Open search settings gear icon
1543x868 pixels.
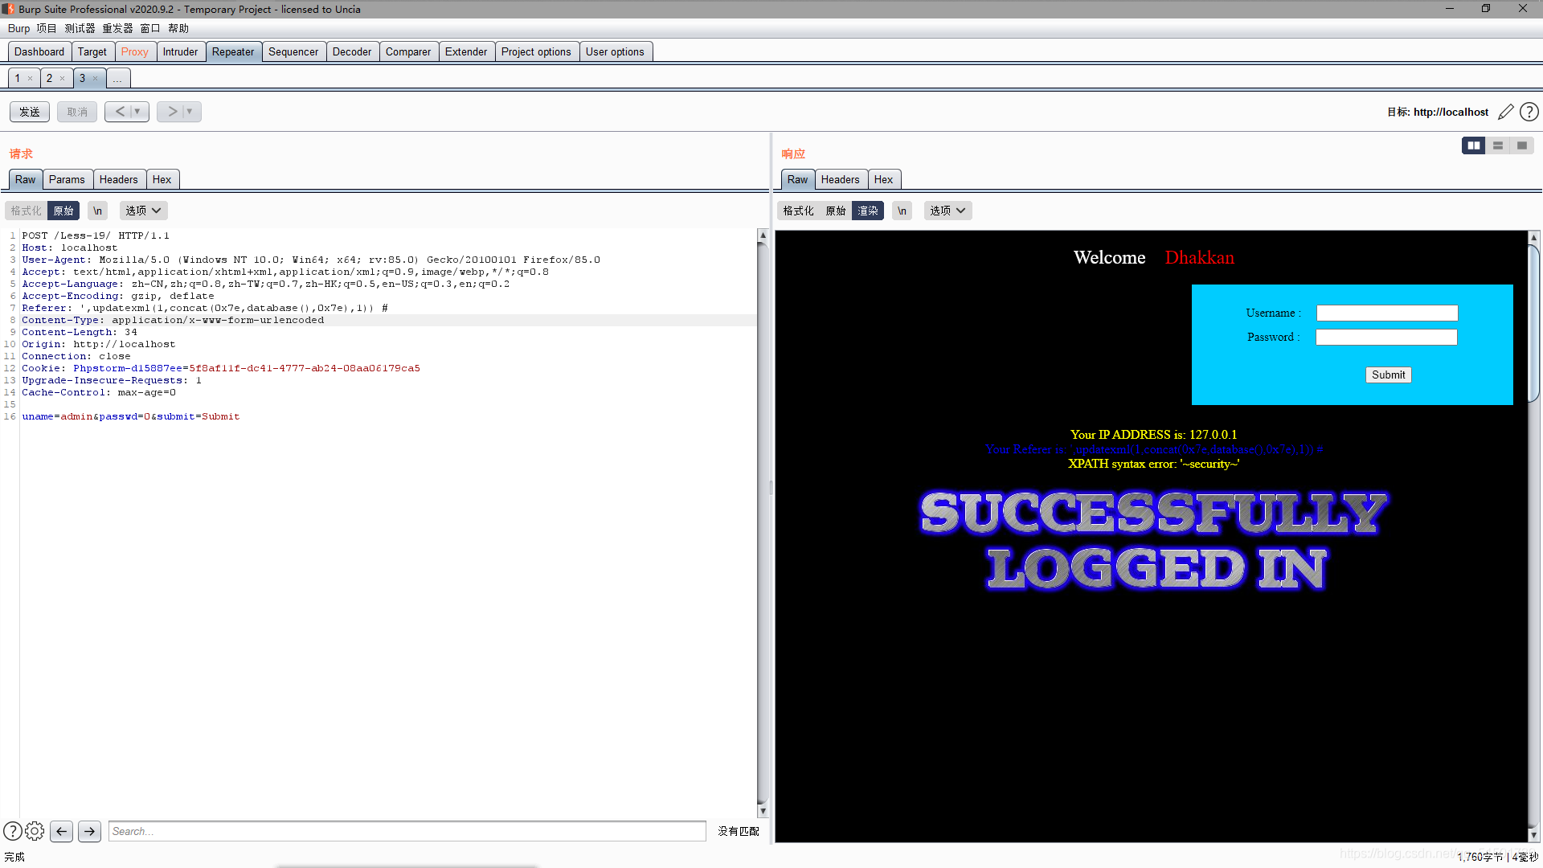[x=35, y=831]
